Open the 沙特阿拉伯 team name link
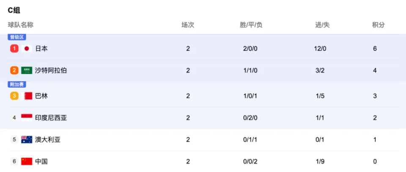406x172 pixels. [51, 70]
